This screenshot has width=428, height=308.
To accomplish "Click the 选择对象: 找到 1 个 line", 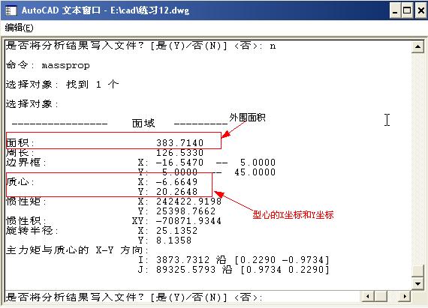I will (62, 85).
